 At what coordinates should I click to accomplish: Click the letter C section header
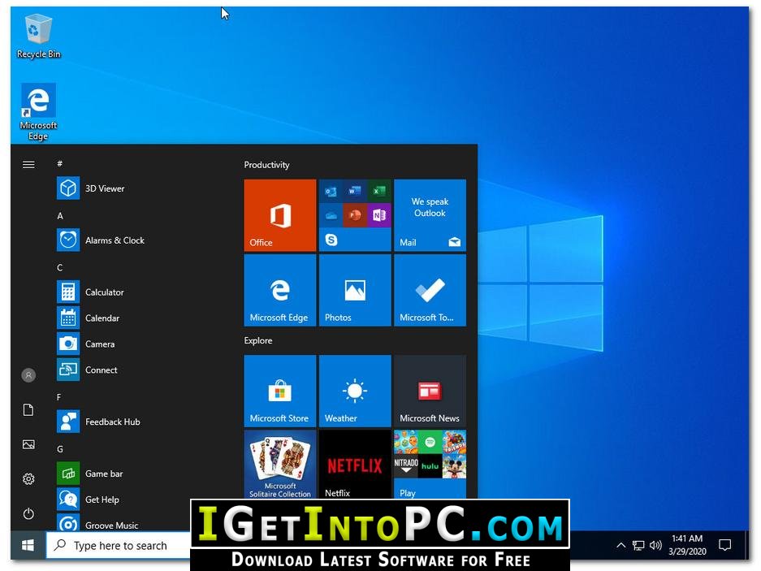click(x=60, y=267)
